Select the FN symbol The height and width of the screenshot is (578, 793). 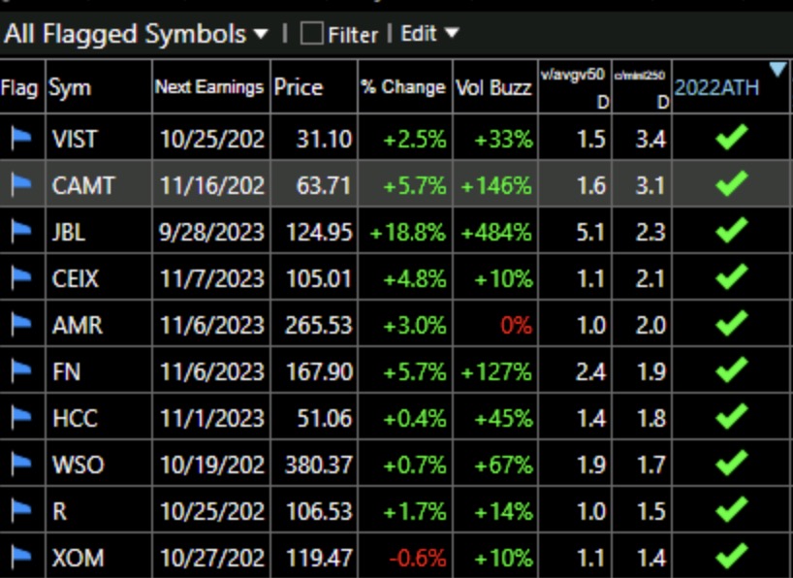66,371
